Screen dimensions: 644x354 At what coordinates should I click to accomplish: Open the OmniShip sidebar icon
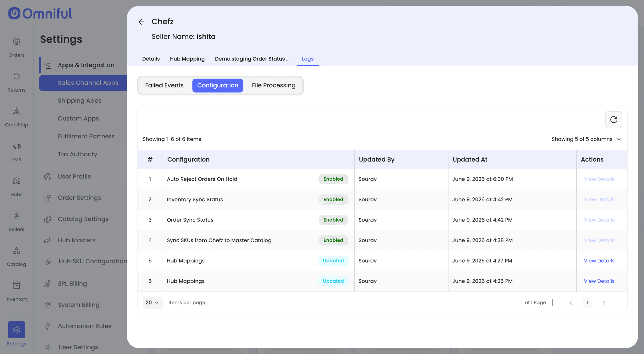(16, 111)
